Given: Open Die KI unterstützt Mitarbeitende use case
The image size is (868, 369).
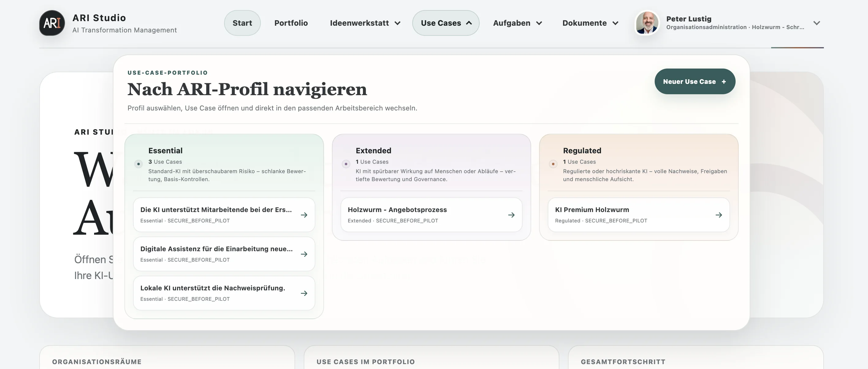Looking at the screenshot, I should tap(224, 214).
